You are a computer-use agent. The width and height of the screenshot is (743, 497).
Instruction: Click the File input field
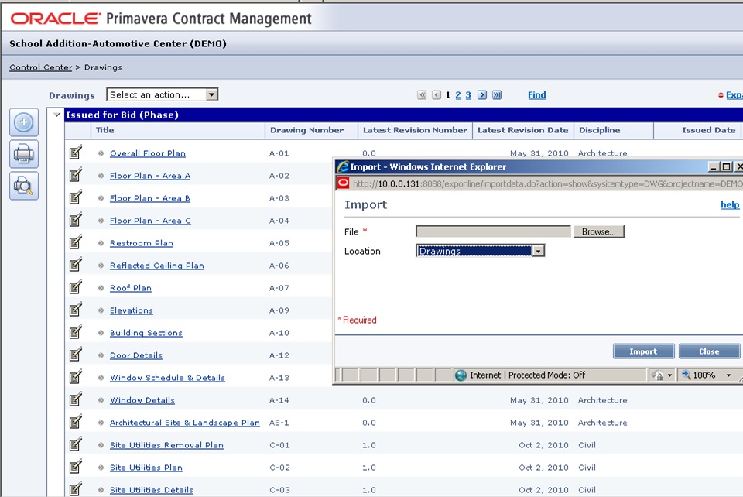(x=493, y=231)
